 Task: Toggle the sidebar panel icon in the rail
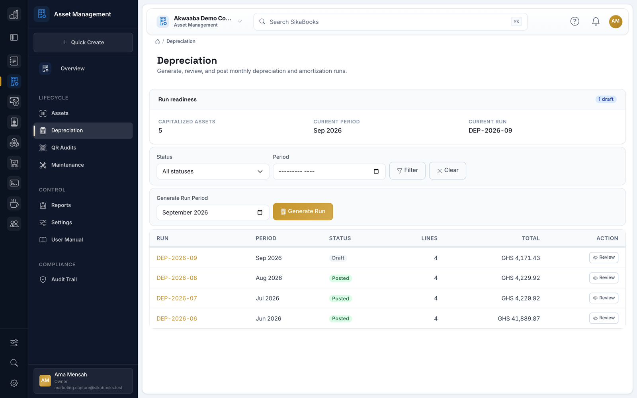(x=14, y=37)
